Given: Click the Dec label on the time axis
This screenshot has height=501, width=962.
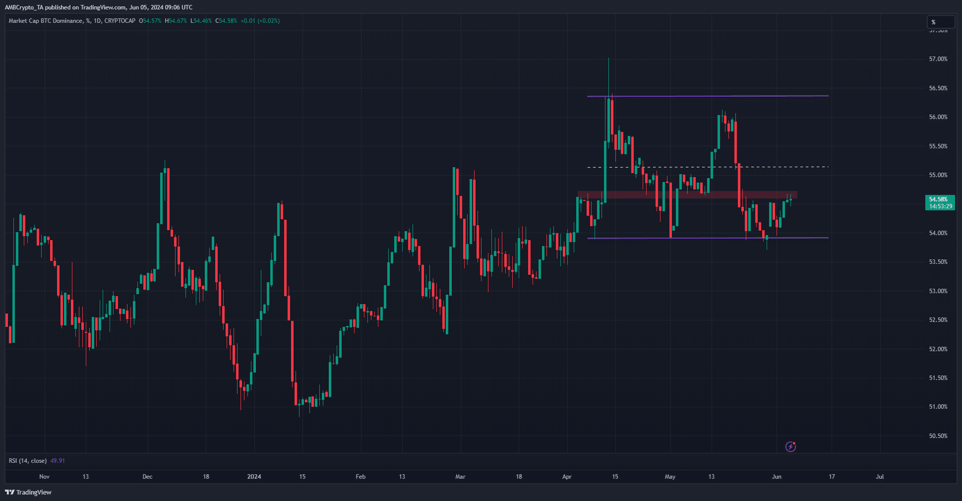Looking at the screenshot, I should tap(147, 477).
